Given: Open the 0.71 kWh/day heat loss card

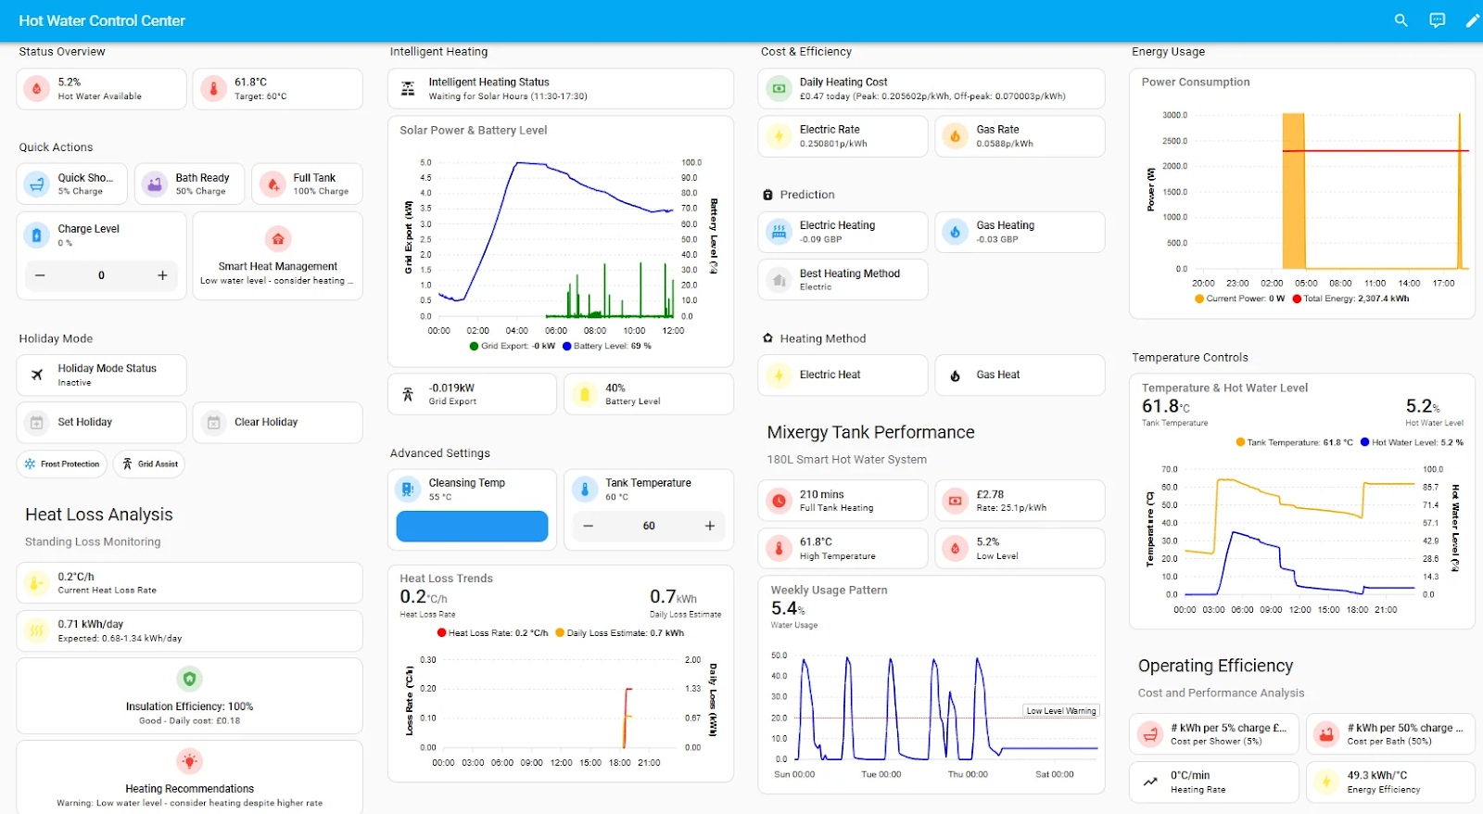Looking at the screenshot, I should [x=189, y=630].
